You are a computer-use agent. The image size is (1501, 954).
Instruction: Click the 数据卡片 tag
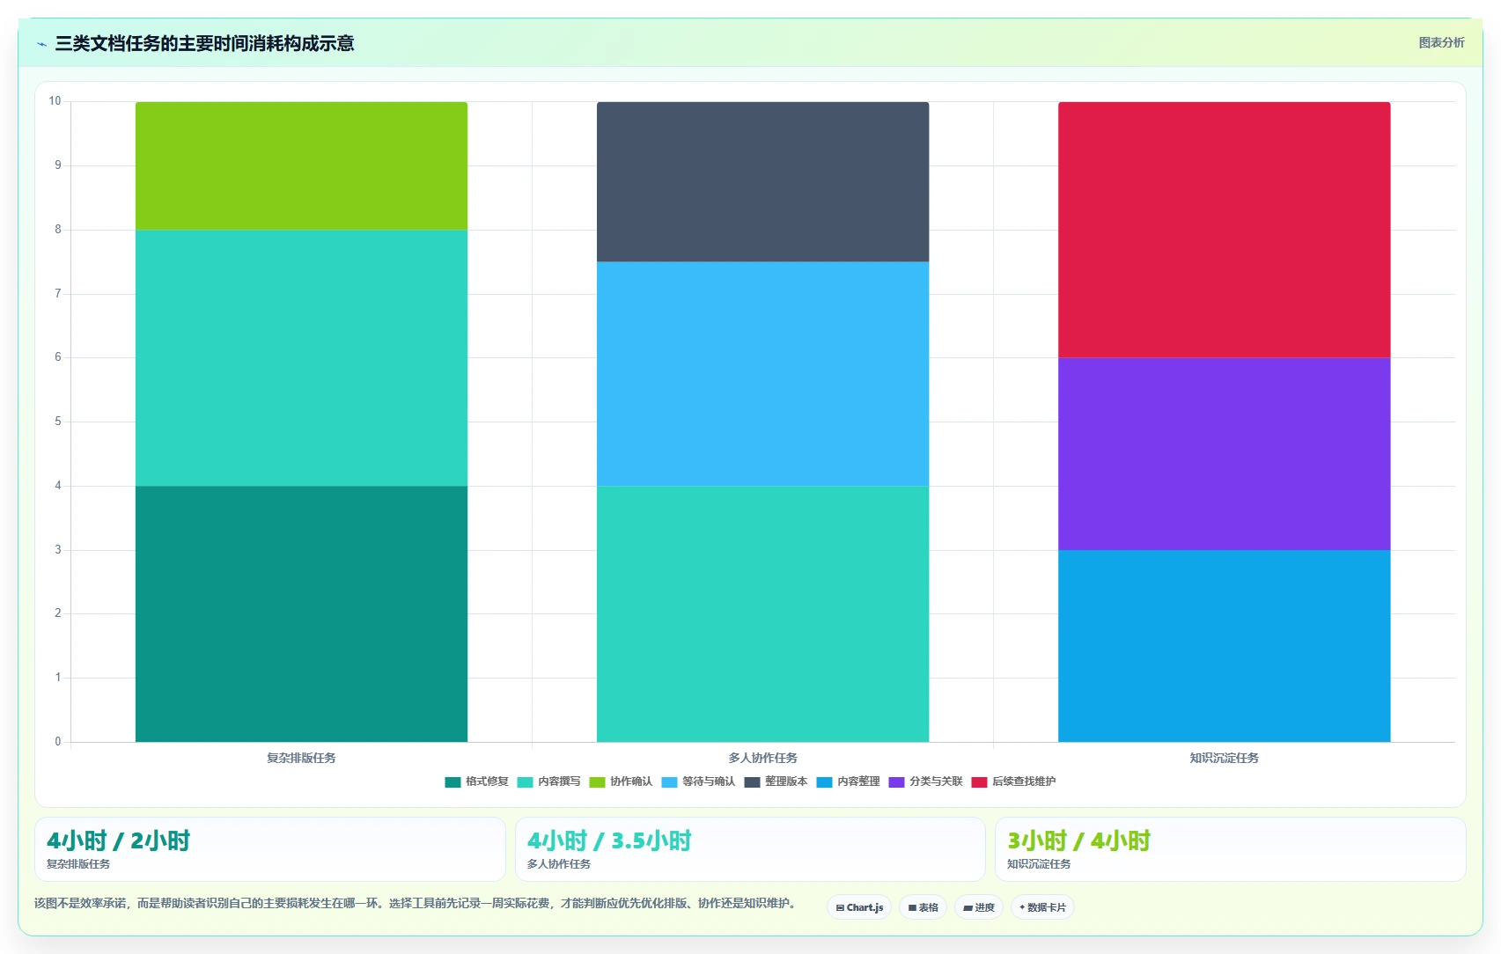point(1042,907)
